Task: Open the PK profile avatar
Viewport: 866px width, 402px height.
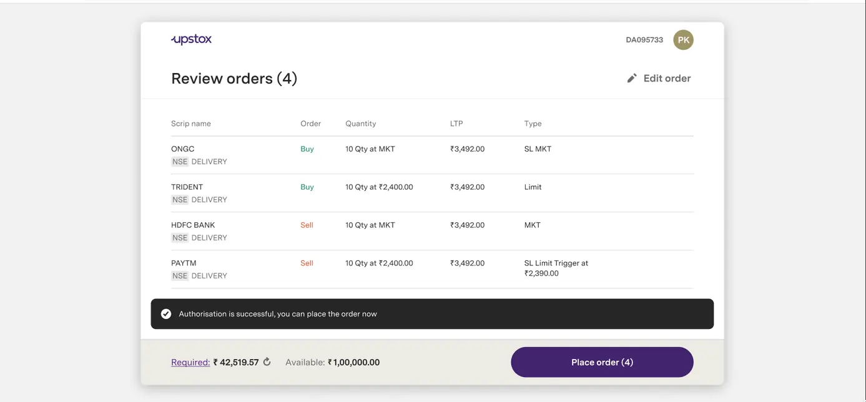Action: (x=683, y=40)
